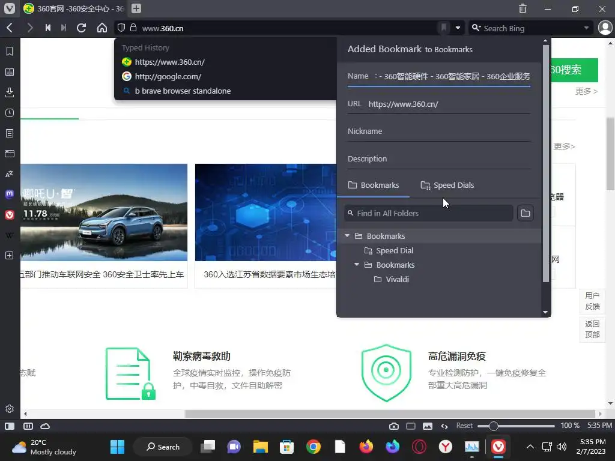Image resolution: width=615 pixels, height=461 pixels.
Task: Open the search engine selector
Action: point(476,28)
